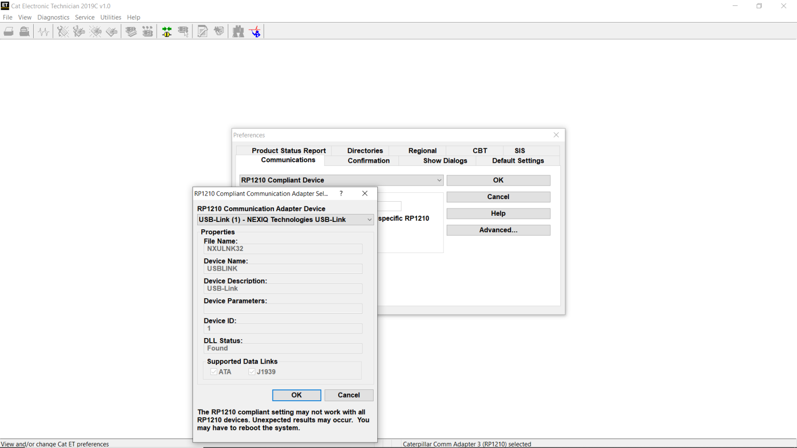Open the real-time graph waveform icon

pos(44,31)
